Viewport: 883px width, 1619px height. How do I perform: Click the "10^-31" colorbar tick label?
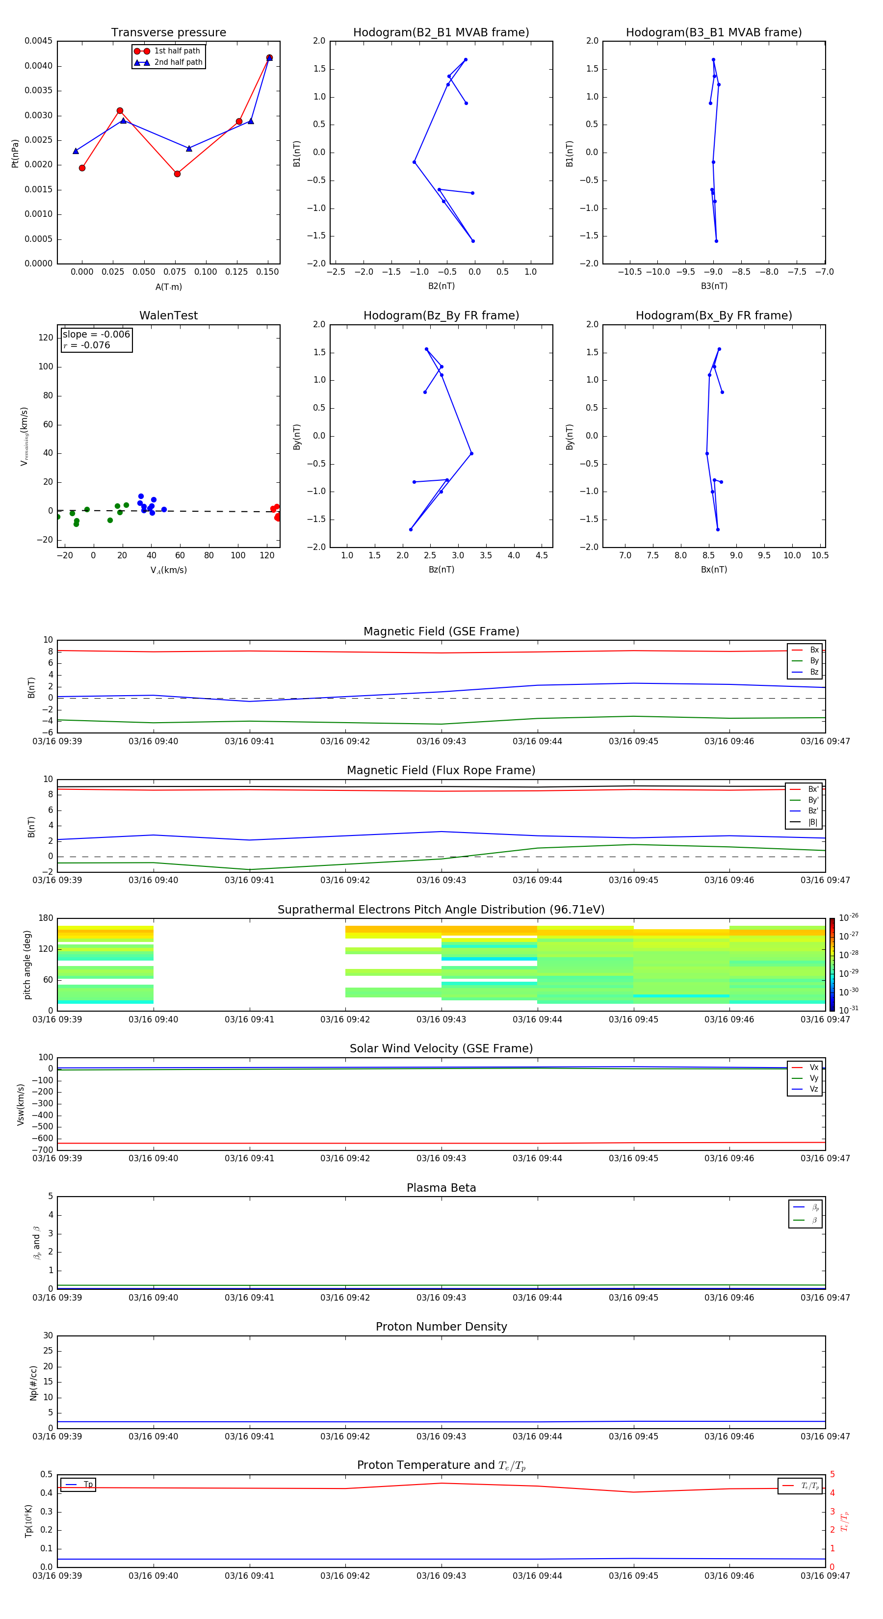tap(849, 1010)
